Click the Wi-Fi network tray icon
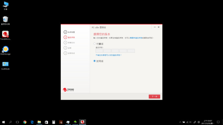This screenshot has height=125, width=223. (x=187, y=122)
